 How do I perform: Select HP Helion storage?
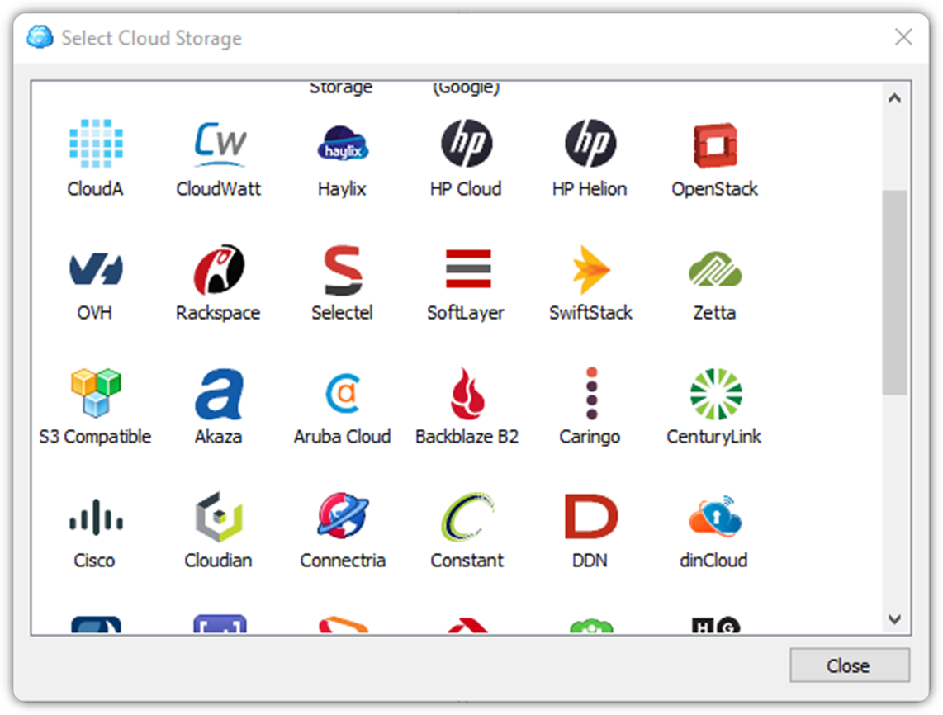(x=590, y=143)
